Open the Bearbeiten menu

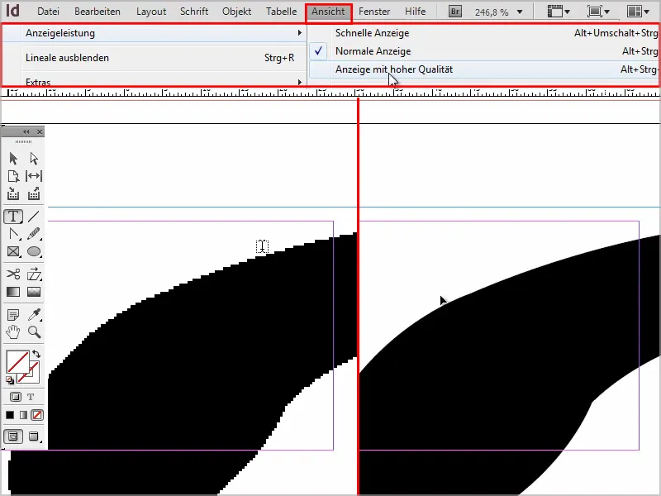pyautogui.click(x=97, y=12)
